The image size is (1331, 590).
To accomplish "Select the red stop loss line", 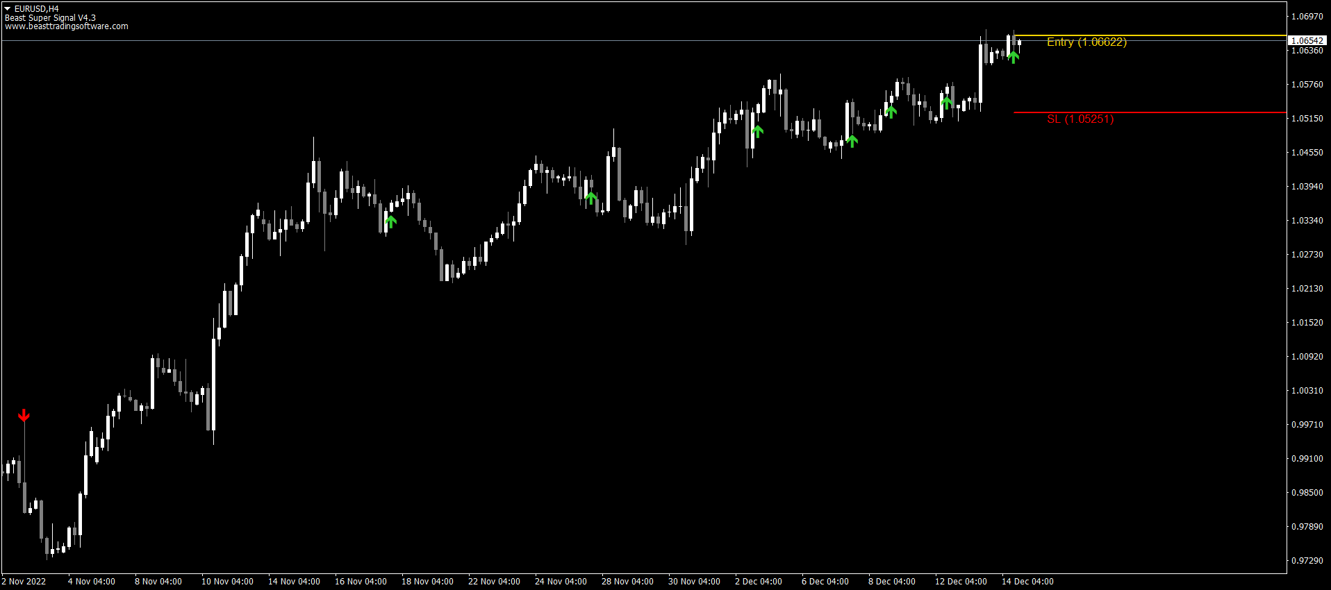I will (x=1150, y=112).
